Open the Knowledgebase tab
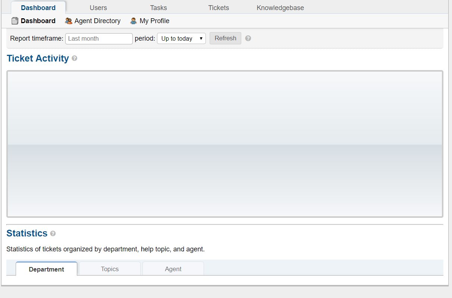 coord(280,8)
